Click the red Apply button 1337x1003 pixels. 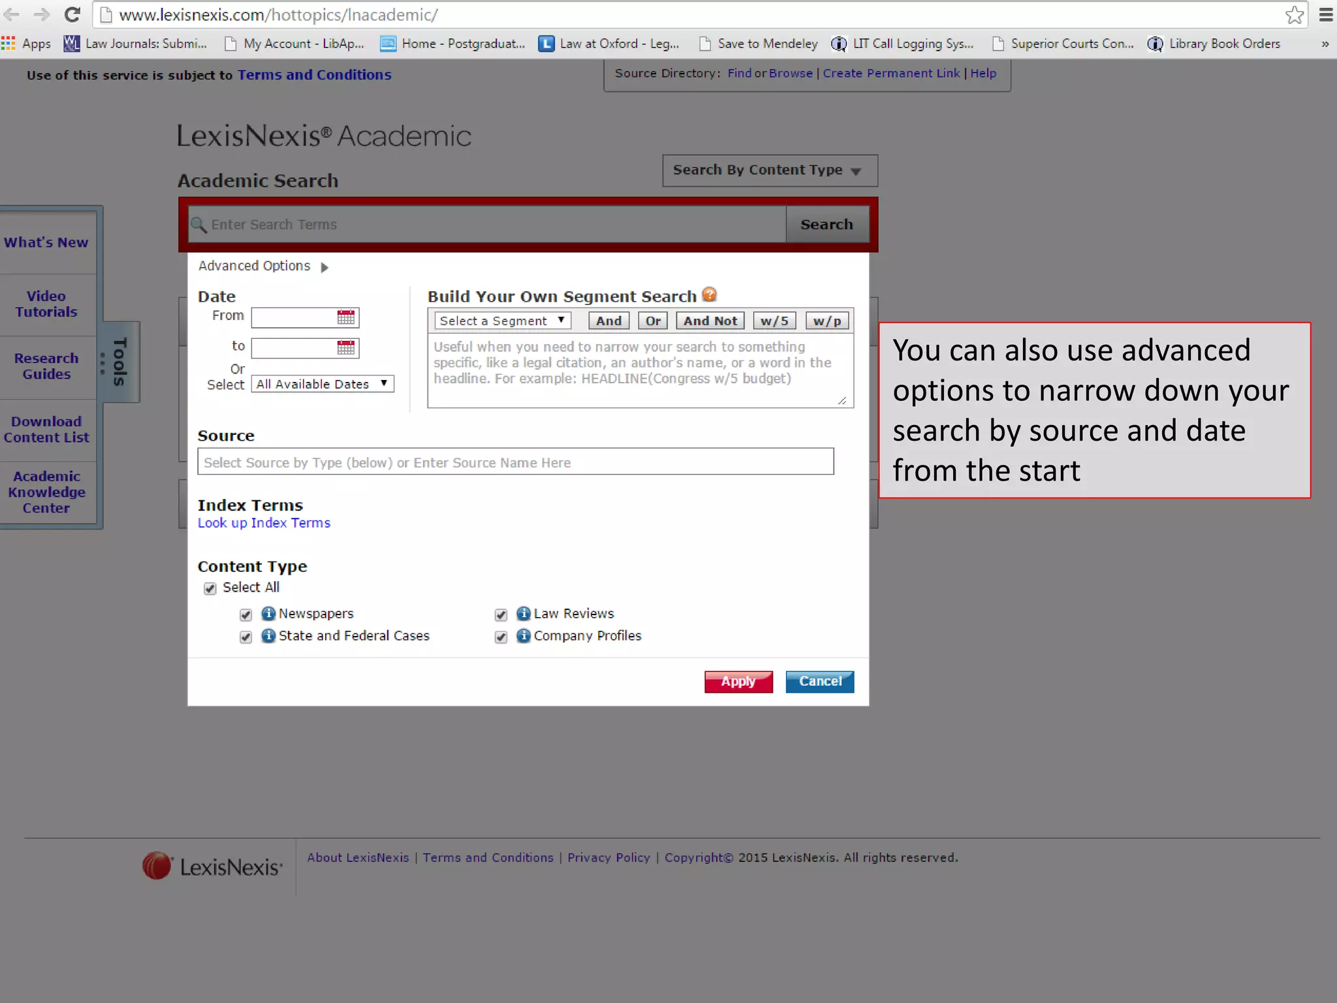point(738,681)
